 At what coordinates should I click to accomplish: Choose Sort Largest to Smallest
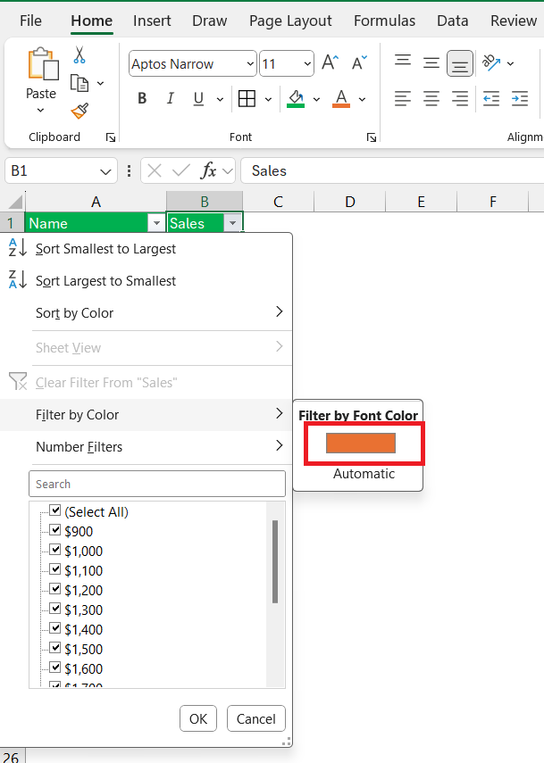point(146,281)
